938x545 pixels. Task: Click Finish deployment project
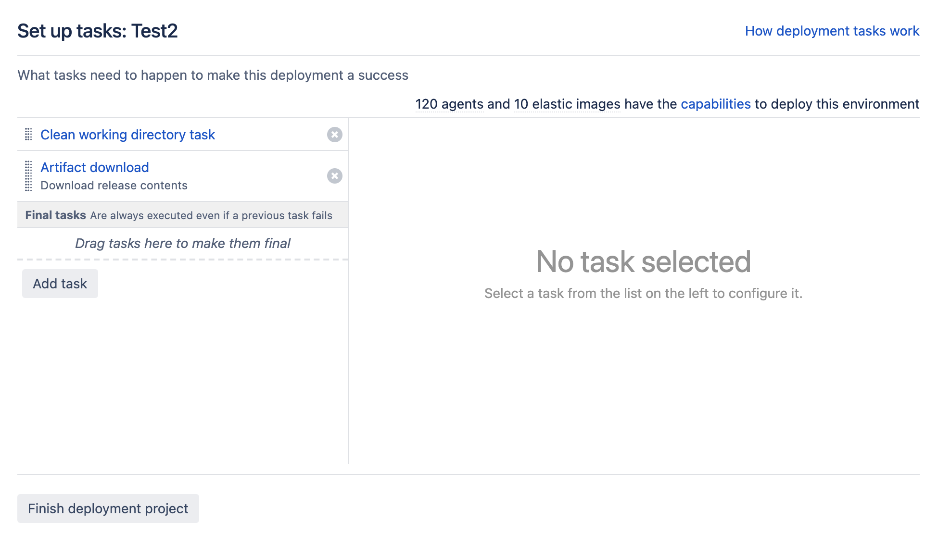pos(108,508)
